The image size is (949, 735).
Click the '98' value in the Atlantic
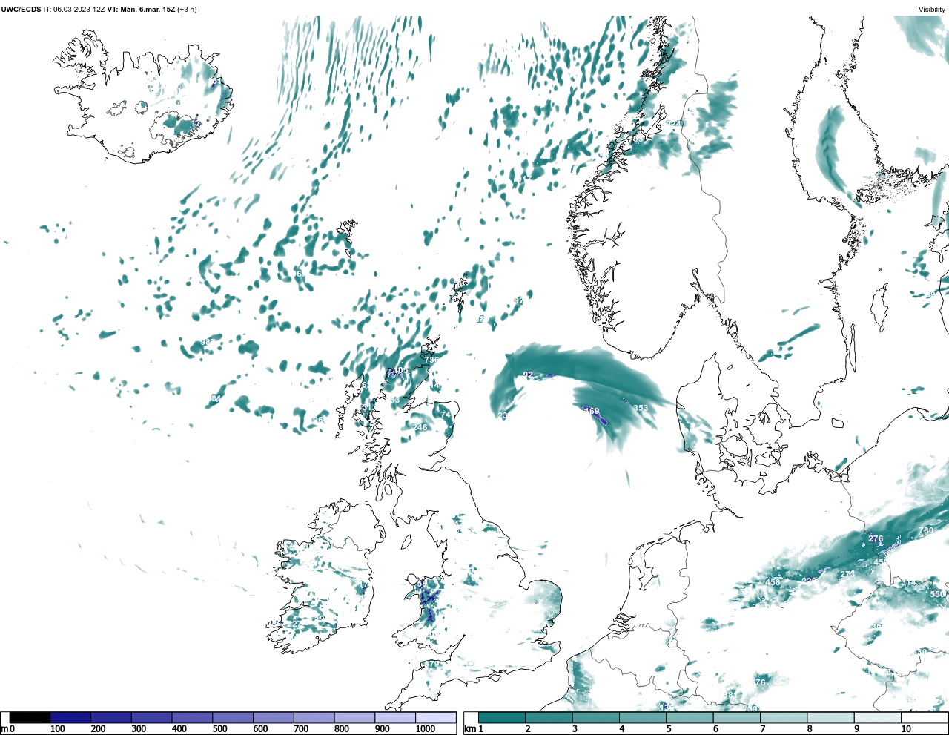coord(206,342)
